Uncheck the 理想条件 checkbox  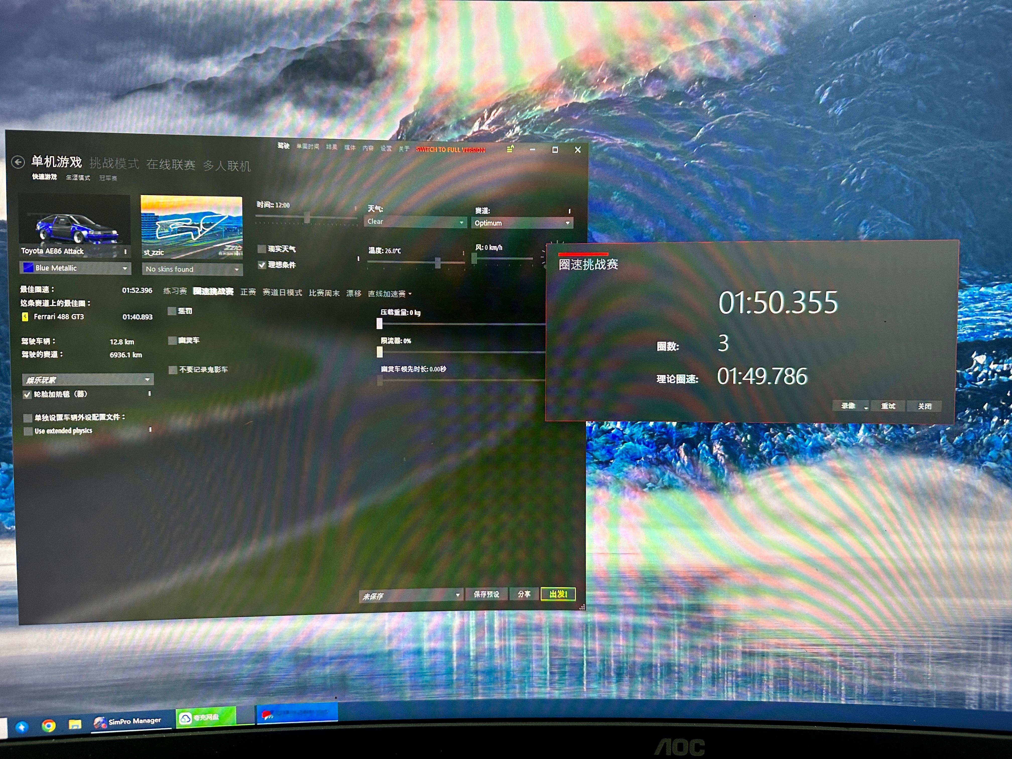tap(262, 265)
